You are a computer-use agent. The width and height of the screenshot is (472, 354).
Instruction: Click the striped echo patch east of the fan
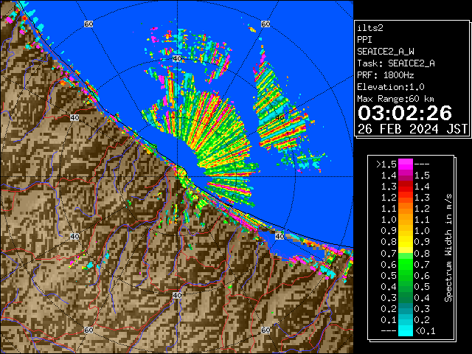(280, 111)
